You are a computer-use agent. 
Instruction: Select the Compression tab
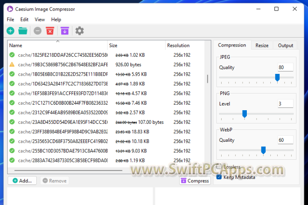(x=232, y=45)
